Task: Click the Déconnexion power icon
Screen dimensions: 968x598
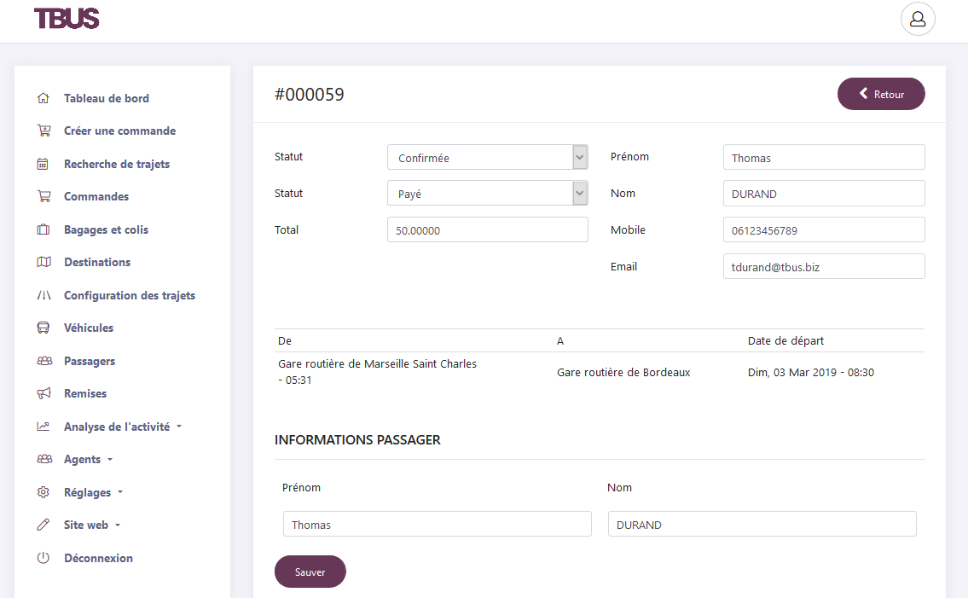Action: pyautogui.click(x=43, y=557)
